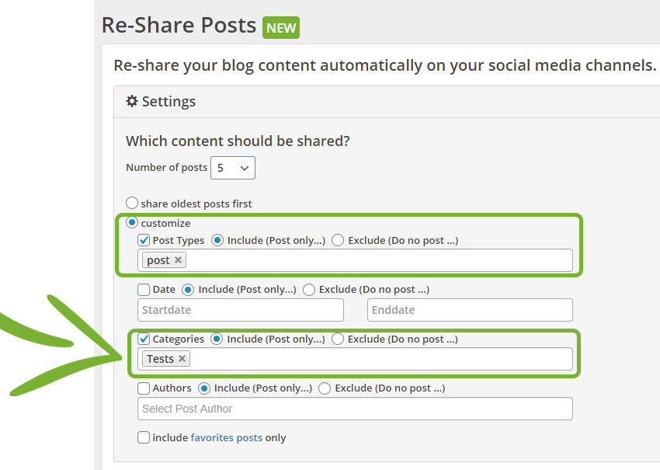Uncheck the Categories checkbox
The height and width of the screenshot is (470, 660).
[x=144, y=339]
